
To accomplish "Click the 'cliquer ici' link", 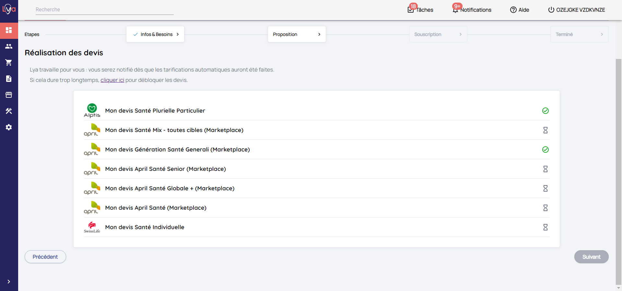I will coord(112,80).
